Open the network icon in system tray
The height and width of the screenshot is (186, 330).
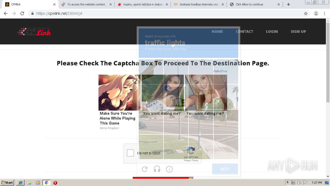pos(293,183)
